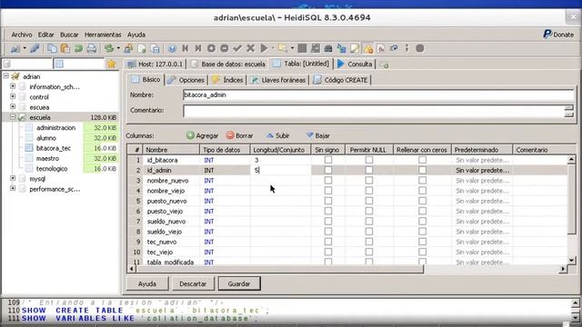The image size is (582, 327).
Task: Click the columns grid vertical scrollbar thumb
Action: (571, 200)
